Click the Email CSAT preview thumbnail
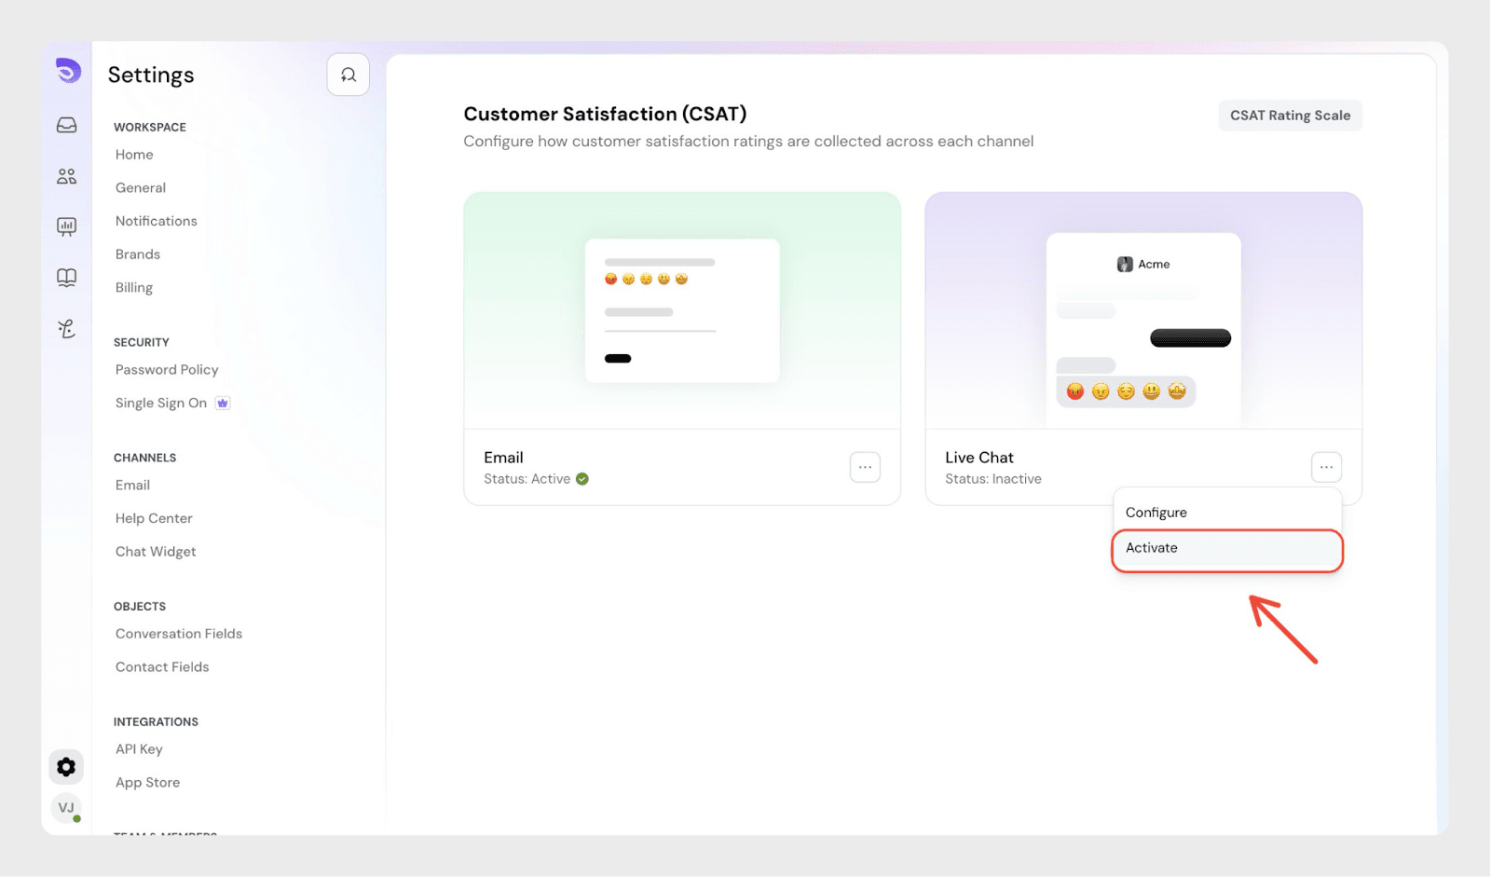The image size is (1491, 877). click(x=682, y=310)
